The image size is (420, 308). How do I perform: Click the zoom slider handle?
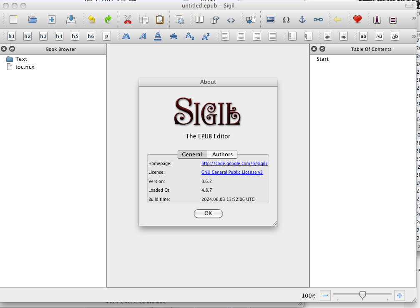tap(362, 295)
